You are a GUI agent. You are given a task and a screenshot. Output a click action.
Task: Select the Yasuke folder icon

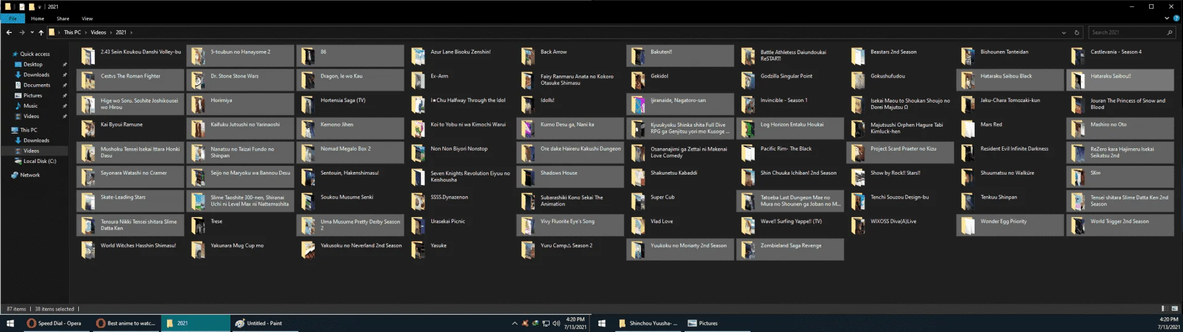pyautogui.click(x=418, y=250)
